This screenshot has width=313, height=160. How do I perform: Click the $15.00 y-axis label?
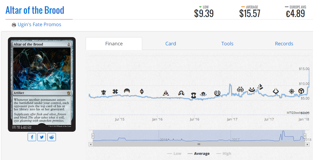[x=304, y=69]
